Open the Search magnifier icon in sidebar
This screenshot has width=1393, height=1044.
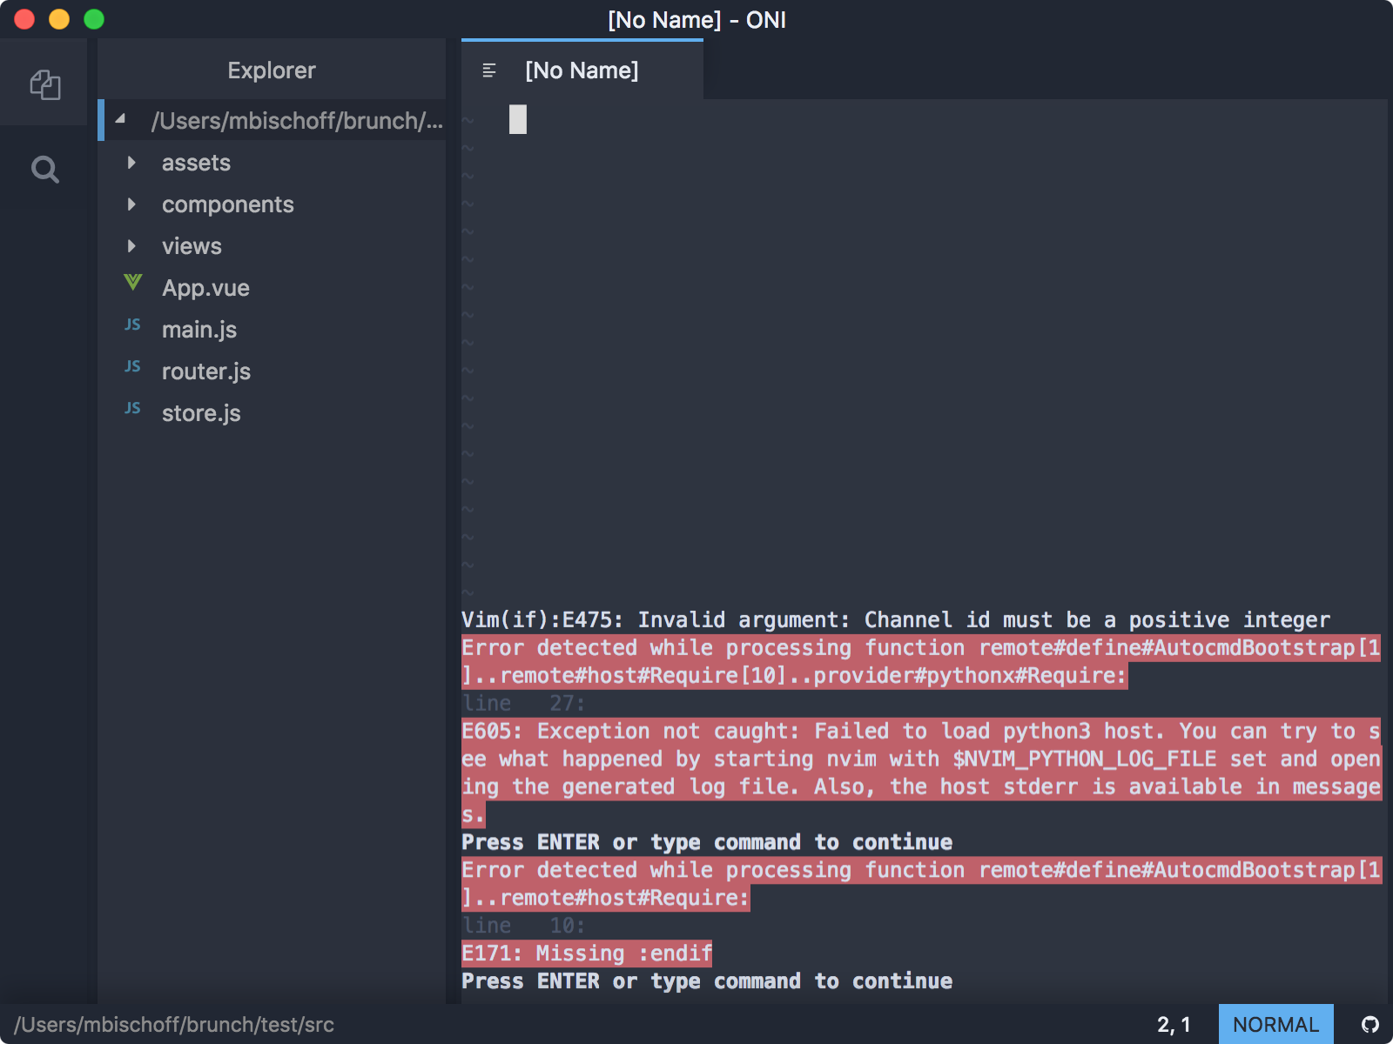[x=45, y=169]
